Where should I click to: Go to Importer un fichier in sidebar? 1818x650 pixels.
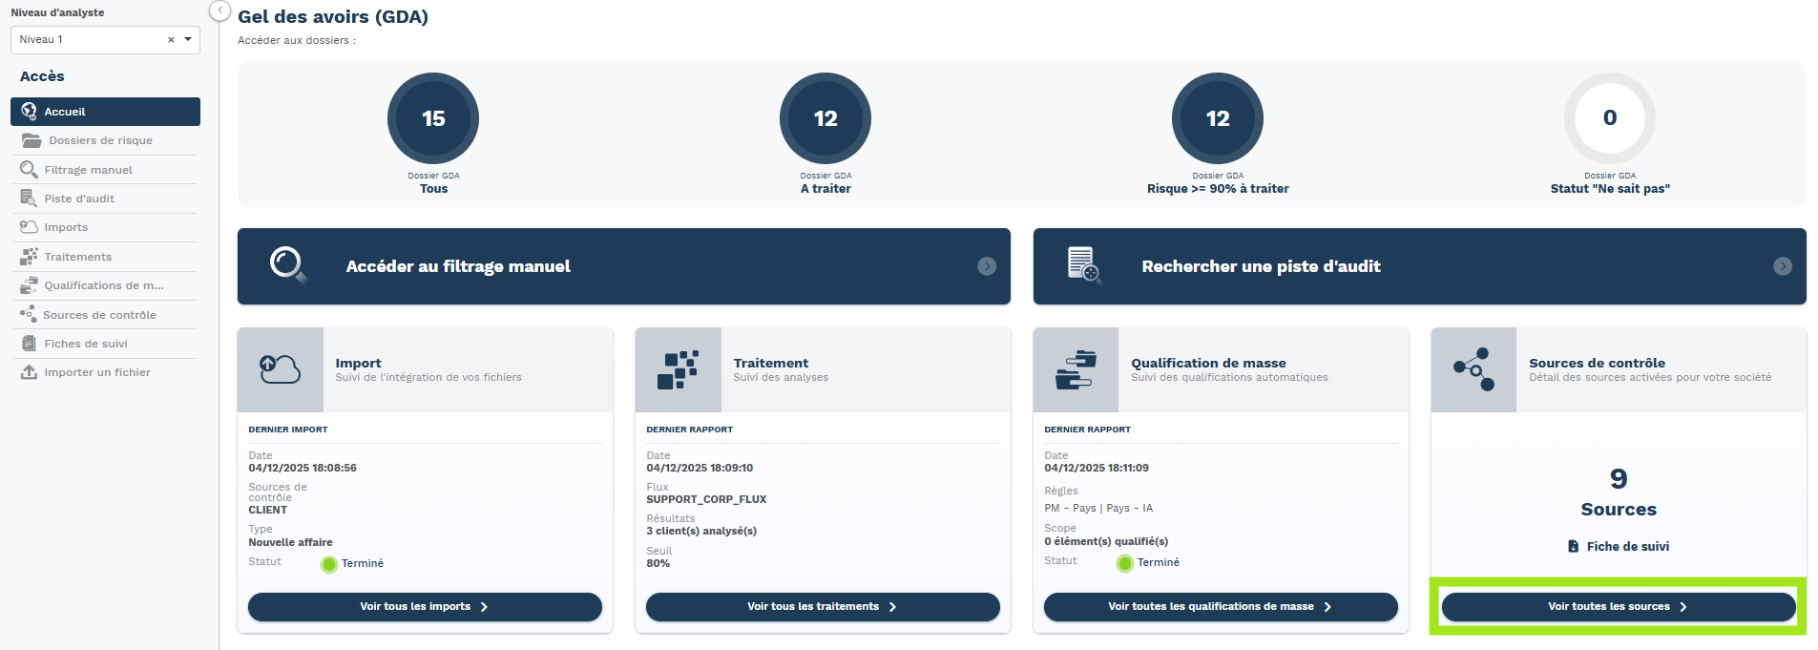[96, 372]
